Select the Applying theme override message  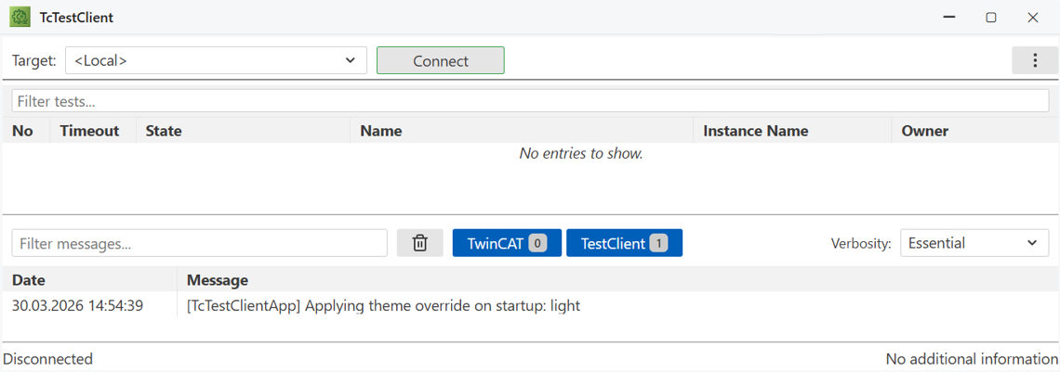point(383,306)
